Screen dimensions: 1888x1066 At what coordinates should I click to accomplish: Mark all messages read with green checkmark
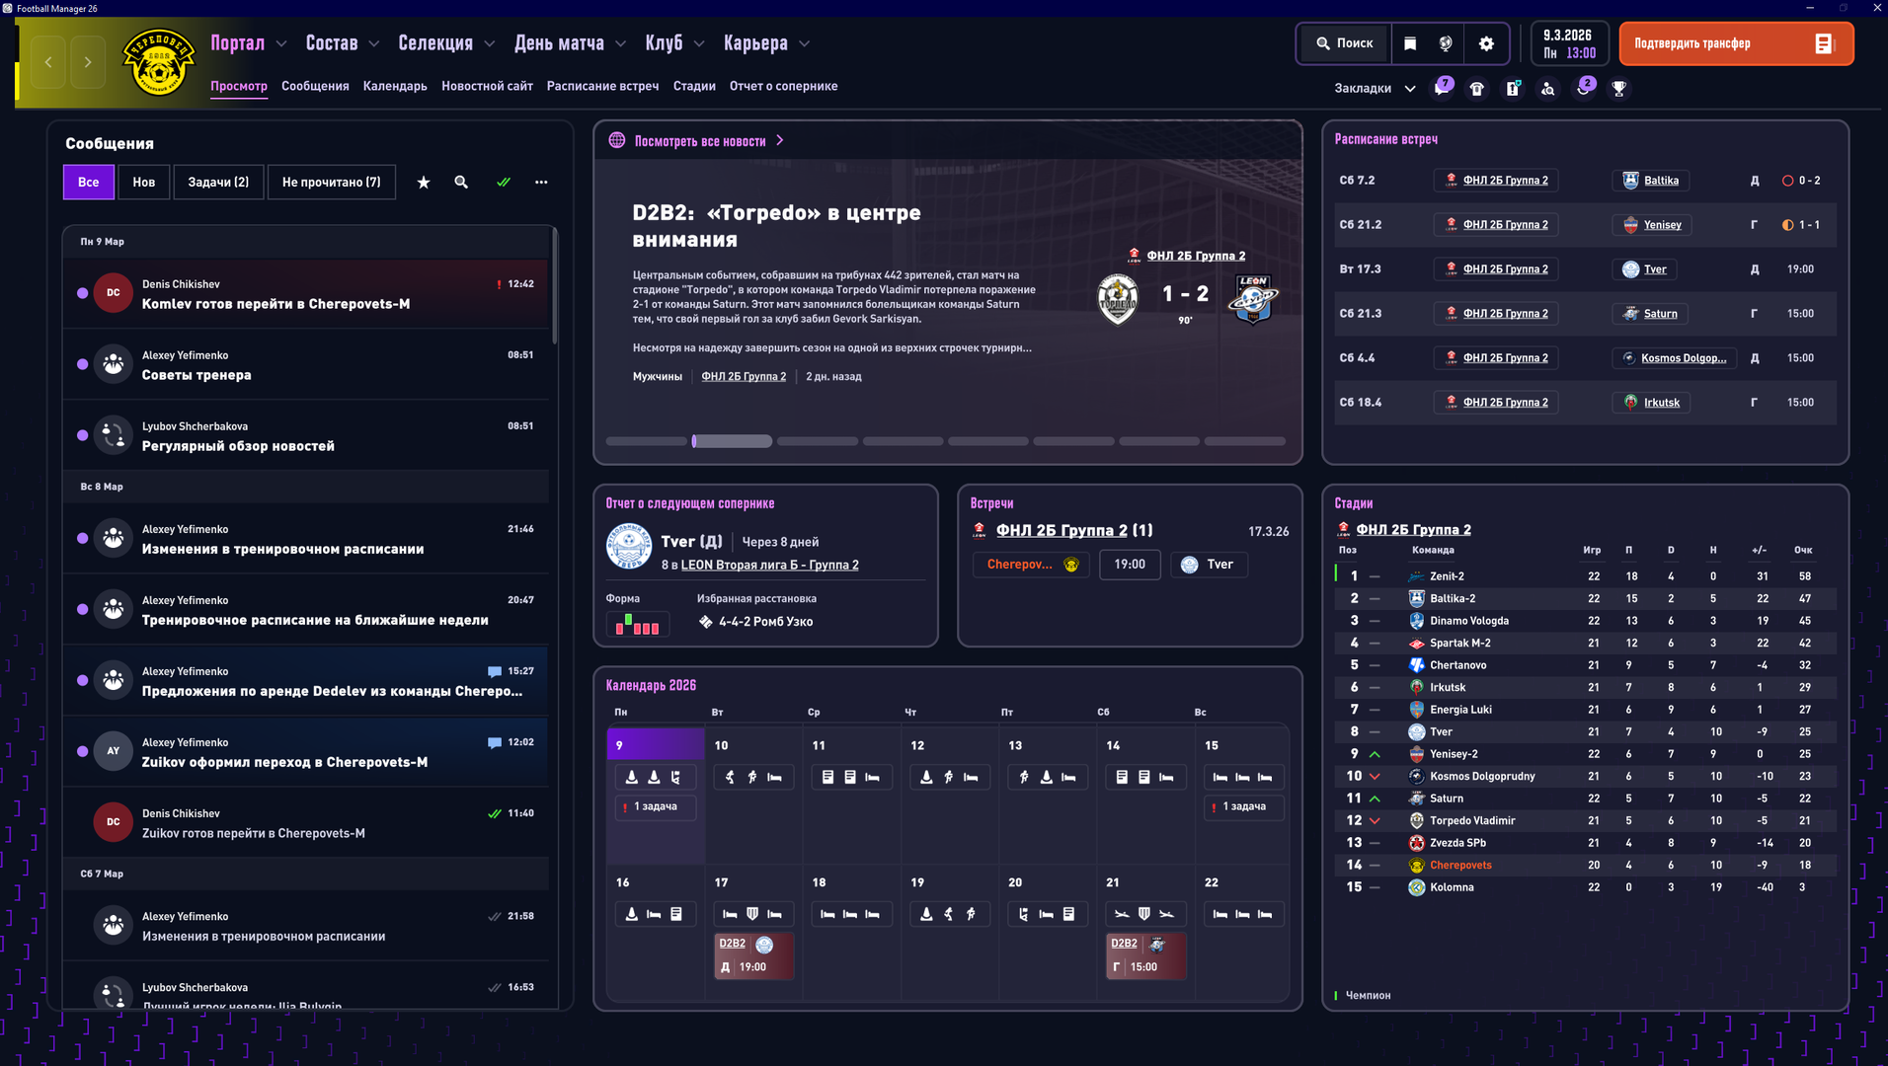504,182
